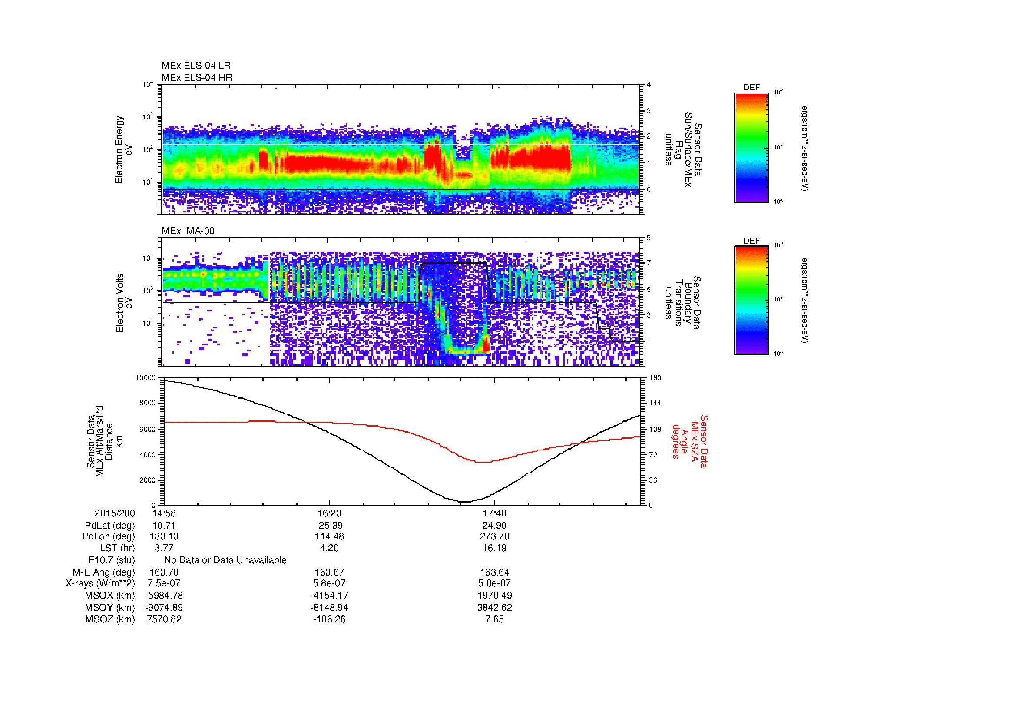Click the X-rays value '7.5e-07'
The height and width of the screenshot is (718, 1016).
point(164,583)
